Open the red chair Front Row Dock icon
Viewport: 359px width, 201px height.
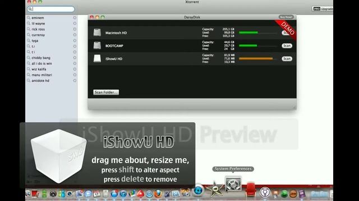pyautogui.click(x=251, y=189)
